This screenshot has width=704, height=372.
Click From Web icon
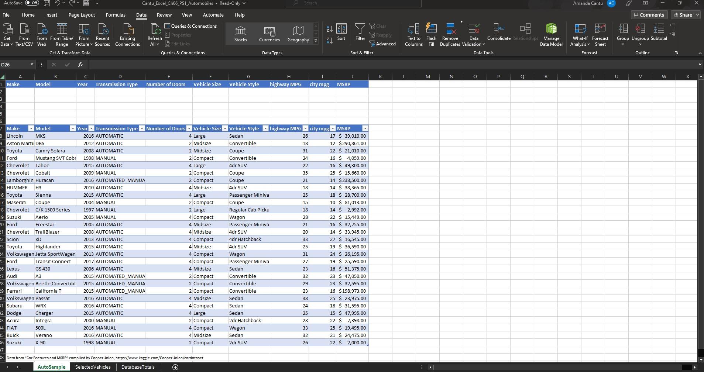coord(42,35)
